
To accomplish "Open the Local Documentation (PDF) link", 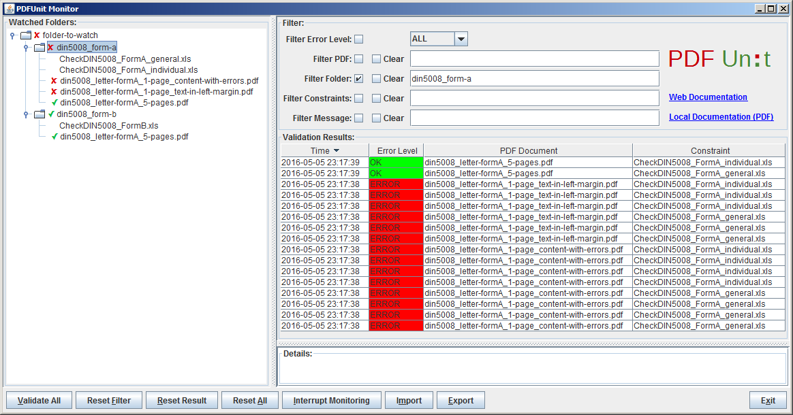I will 721,116.
